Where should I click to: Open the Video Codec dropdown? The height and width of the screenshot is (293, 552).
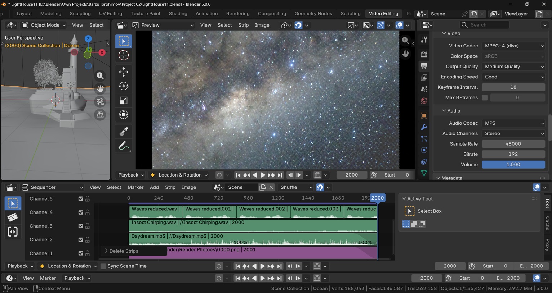513,46
